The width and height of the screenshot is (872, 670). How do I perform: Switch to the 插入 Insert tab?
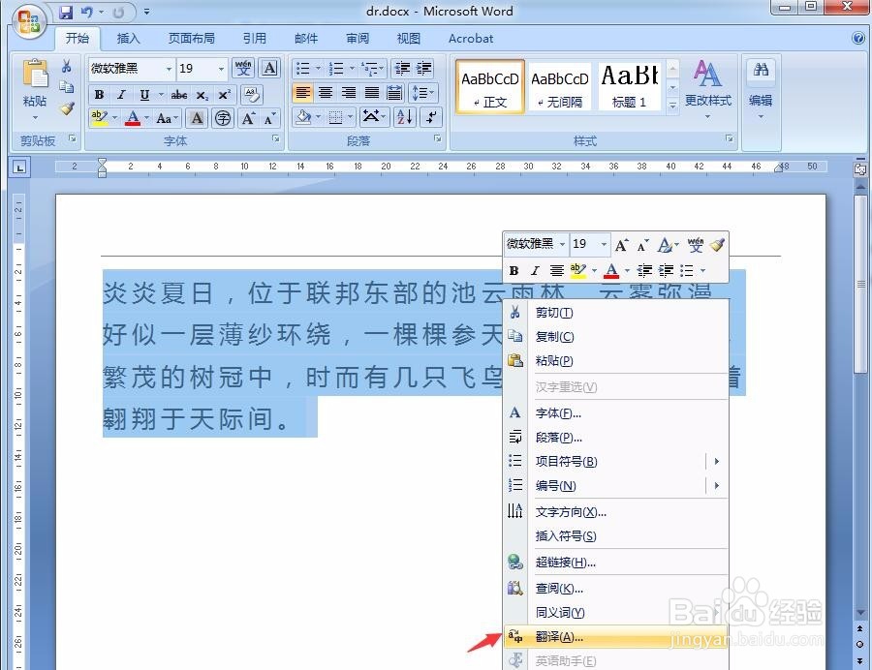[x=128, y=39]
